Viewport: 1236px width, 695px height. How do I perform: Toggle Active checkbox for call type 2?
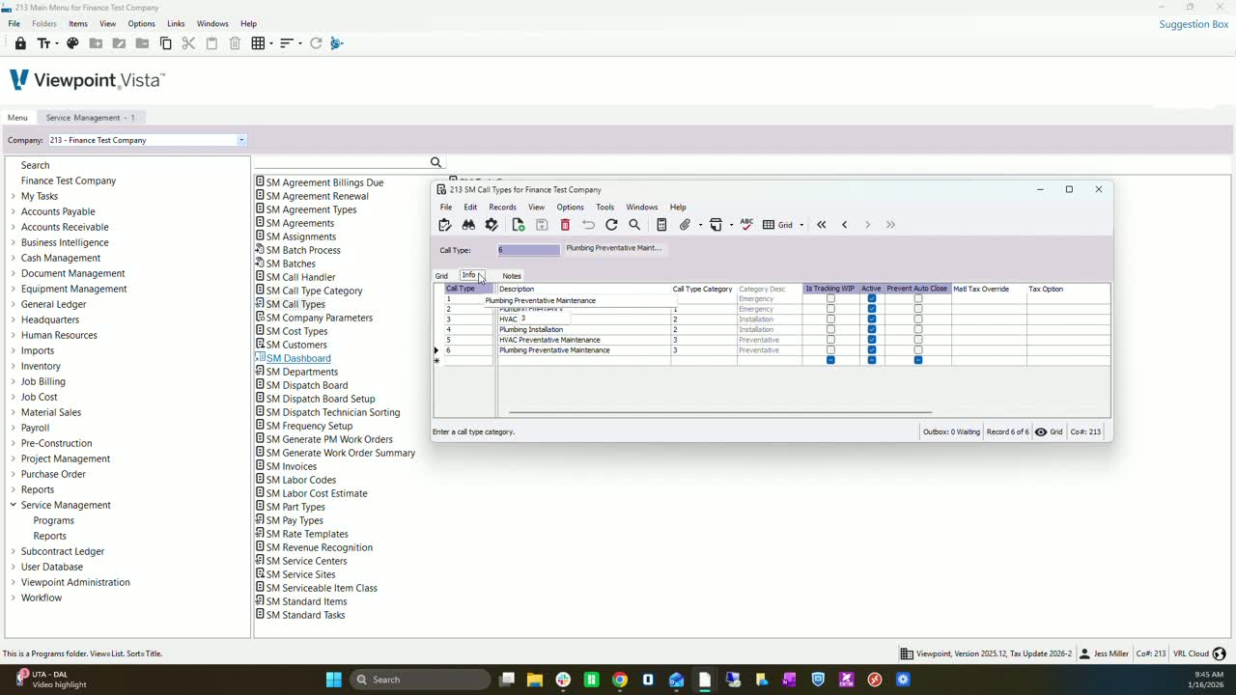coord(872,309)
